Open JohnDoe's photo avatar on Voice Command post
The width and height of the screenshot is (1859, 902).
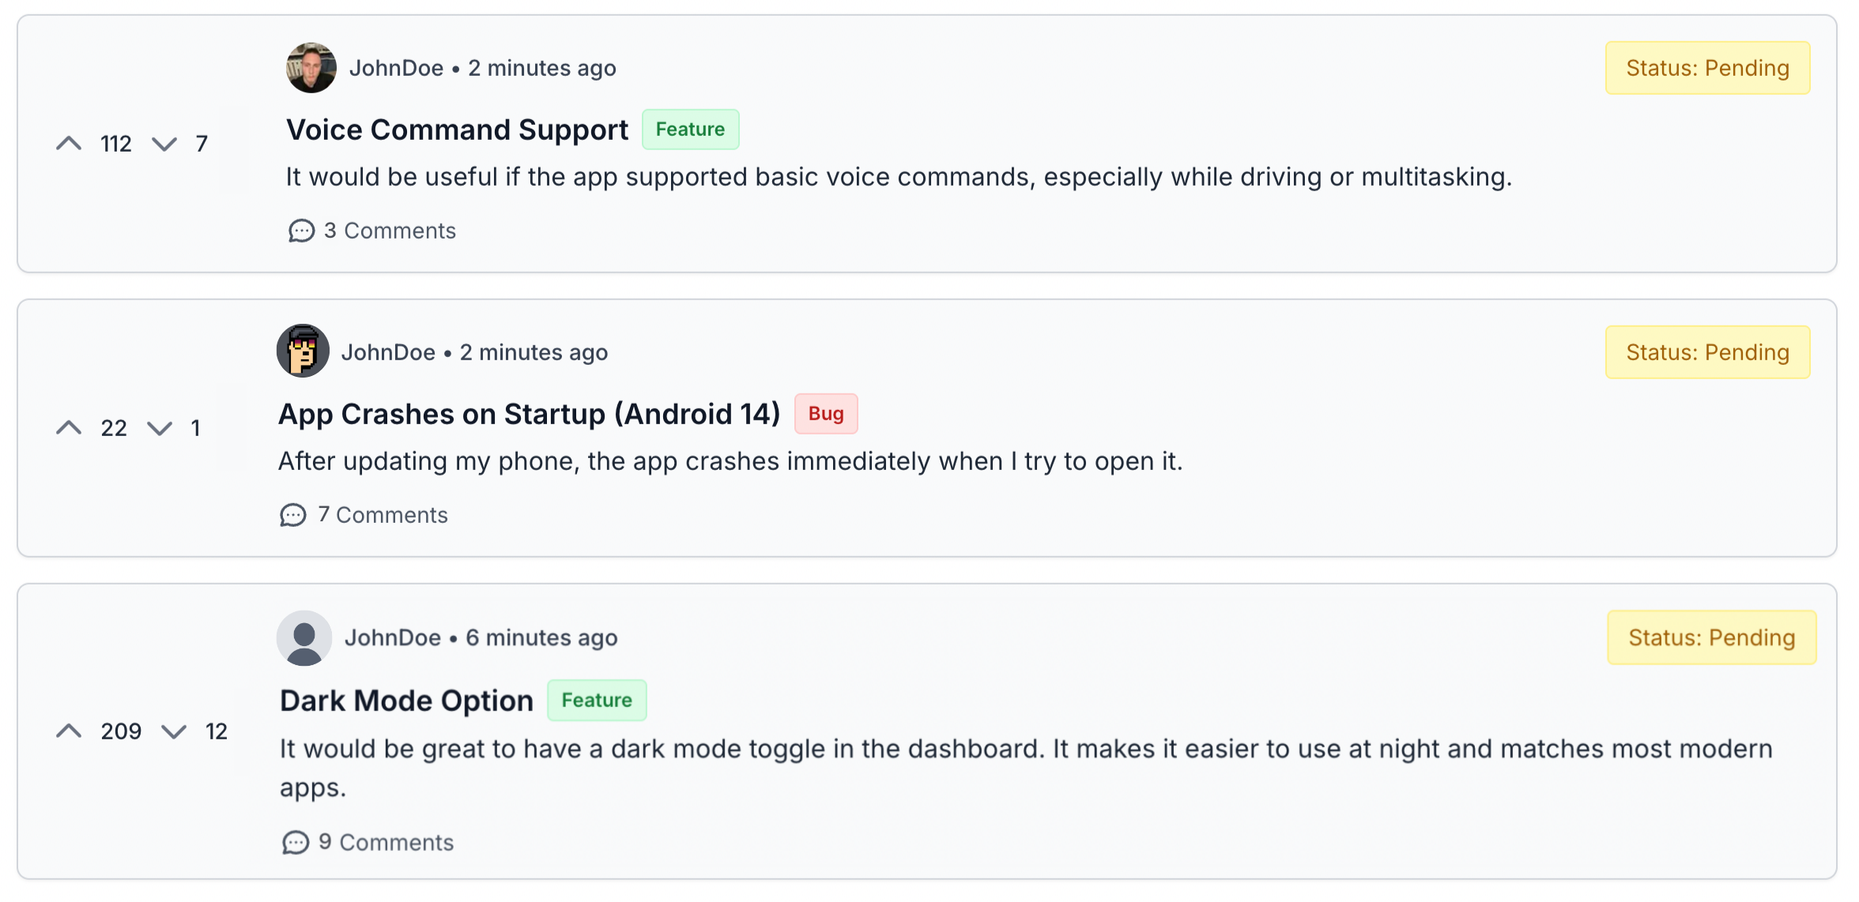(311, 68)
